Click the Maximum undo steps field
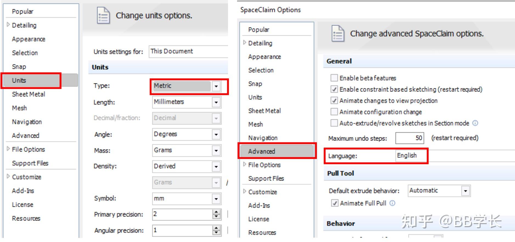The image size is (515, 242). pos(410,138)
